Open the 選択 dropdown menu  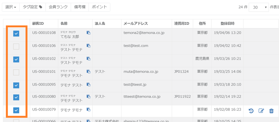11,7
